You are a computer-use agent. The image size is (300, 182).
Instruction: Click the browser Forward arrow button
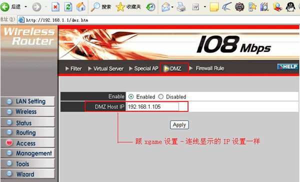point(36,7)
